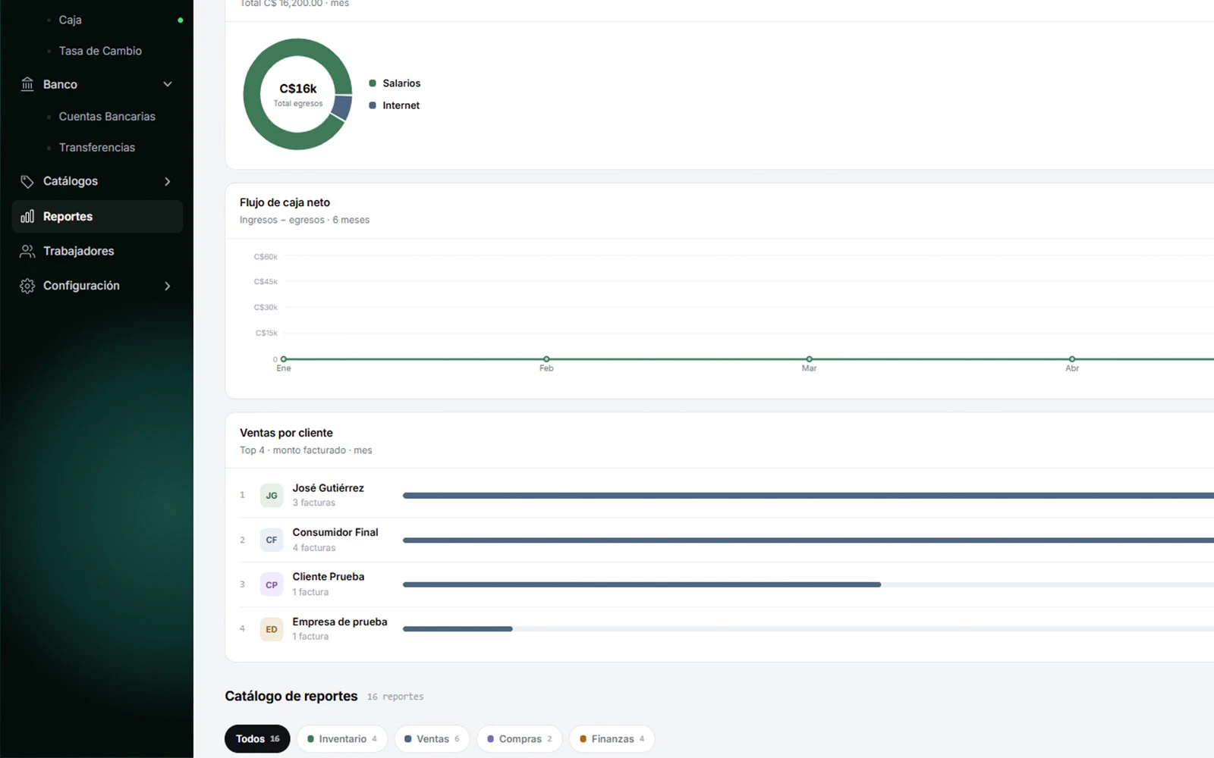
Task: Click the Feb data point on cash flow chart
Action: (546, 359)
